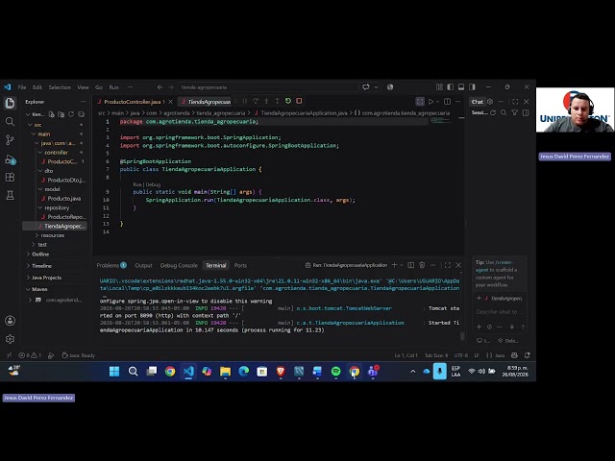615x461 pixels.
Task: Click the Debug CodeLens above main method
Action: 153,184
